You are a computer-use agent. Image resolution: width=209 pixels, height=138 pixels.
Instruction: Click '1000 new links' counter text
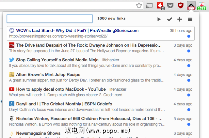111,18
